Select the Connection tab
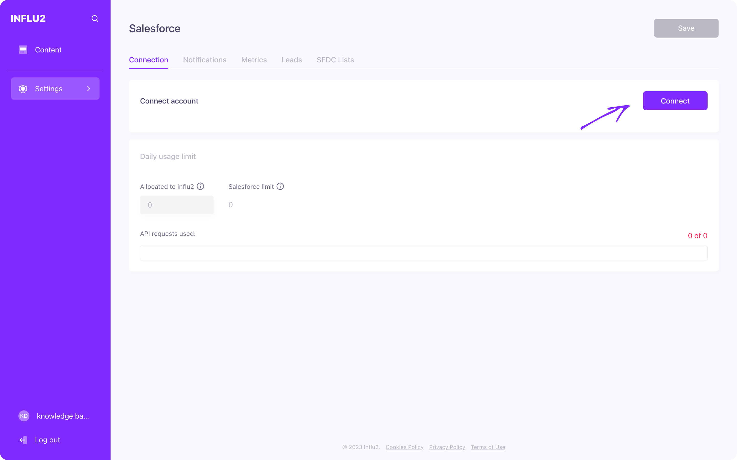Screen dimensions: 737x460 (x=149, y=60)
